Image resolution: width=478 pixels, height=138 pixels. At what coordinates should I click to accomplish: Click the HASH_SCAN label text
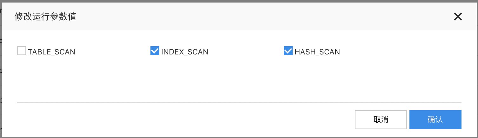tap(317, 52)
